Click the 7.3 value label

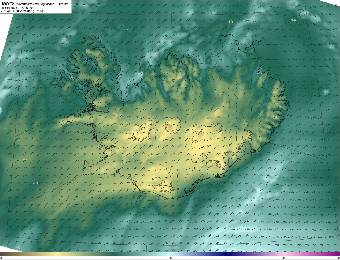(326, 93)
